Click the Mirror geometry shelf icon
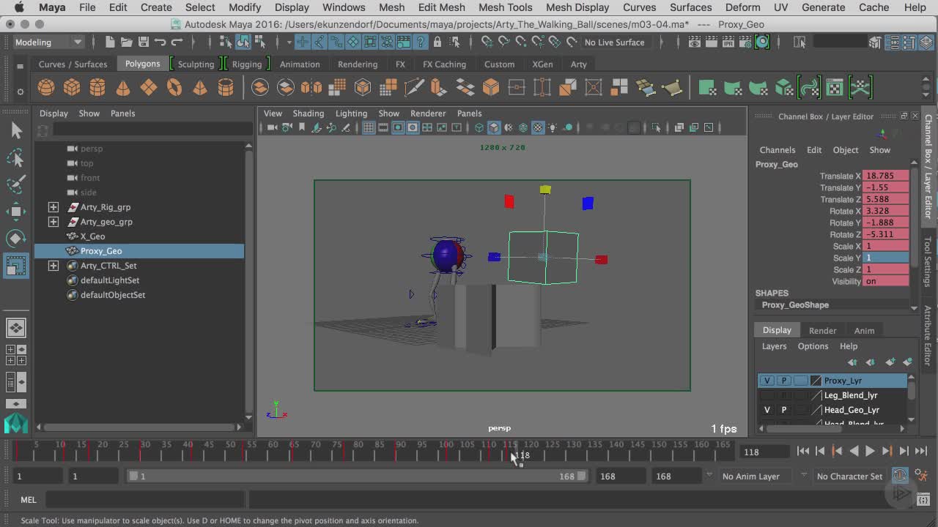 click(311, 88)
